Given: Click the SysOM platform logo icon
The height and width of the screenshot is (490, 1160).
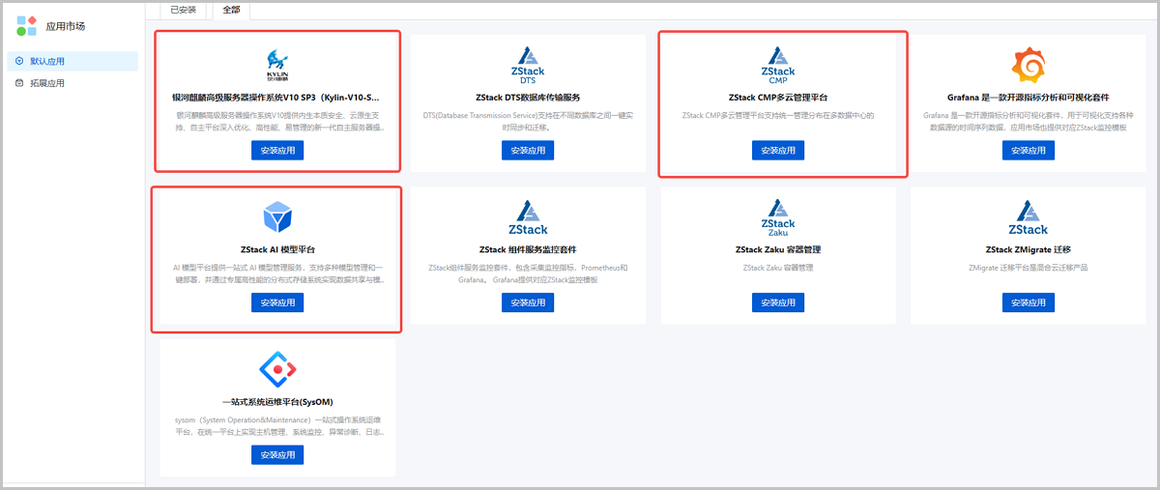Looking at the screenshot, I should pyautogui.click(x=277, y=369).
